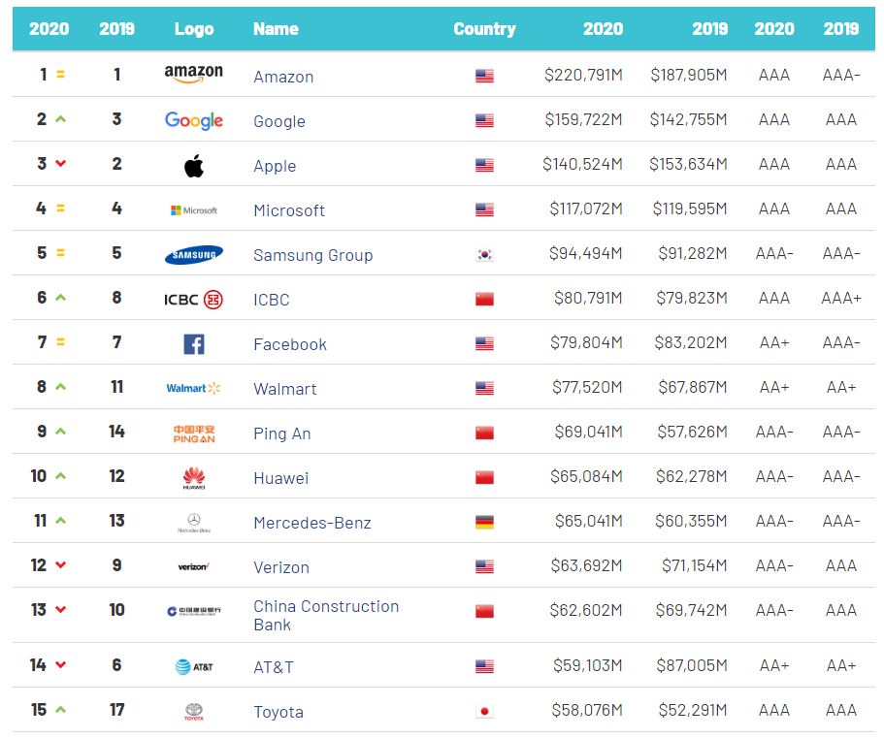Click the ICBC logo
This screenshot has height=738, width=884.
193,300
